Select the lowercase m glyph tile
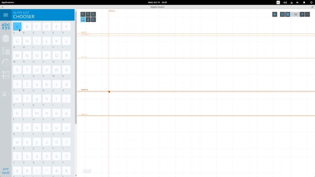The image size is (315, 177). tap(37, 113)
